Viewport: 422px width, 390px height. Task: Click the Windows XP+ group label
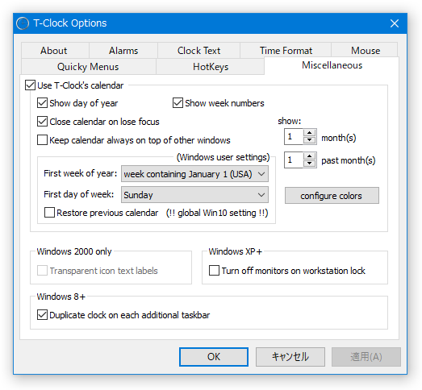click(x=236, y=251)
